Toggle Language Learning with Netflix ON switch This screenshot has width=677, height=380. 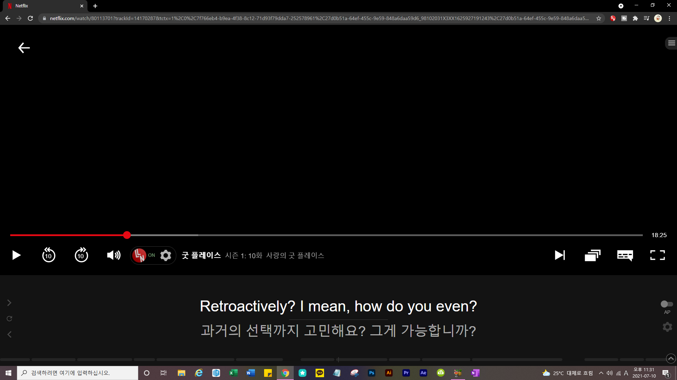pos(144,255)
